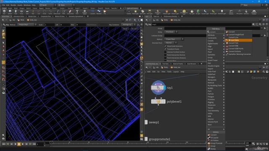Add a Camera from the lights shelf
The height and width of the screenshot is (151, 269).
[129, 12]
